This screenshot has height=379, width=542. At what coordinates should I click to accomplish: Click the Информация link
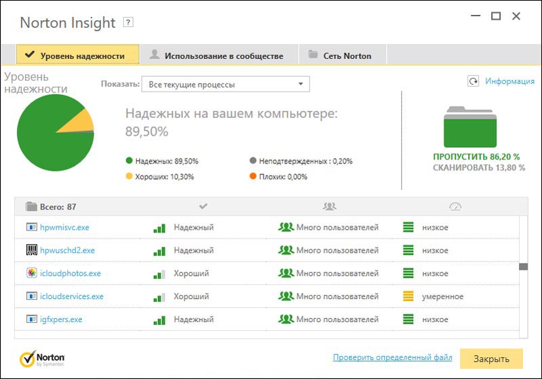coord(509,81)
